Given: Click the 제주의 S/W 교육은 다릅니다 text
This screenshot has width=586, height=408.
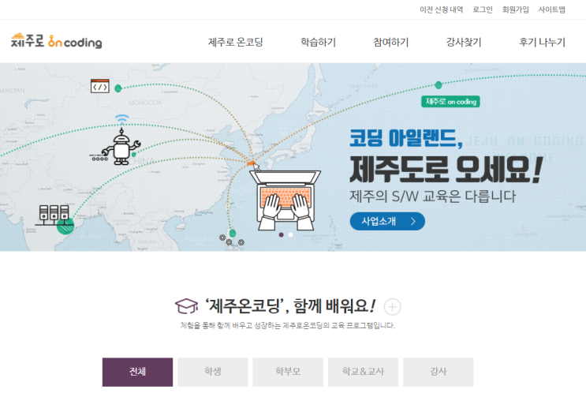Looking at the screenshot, I should click(432, 196).
